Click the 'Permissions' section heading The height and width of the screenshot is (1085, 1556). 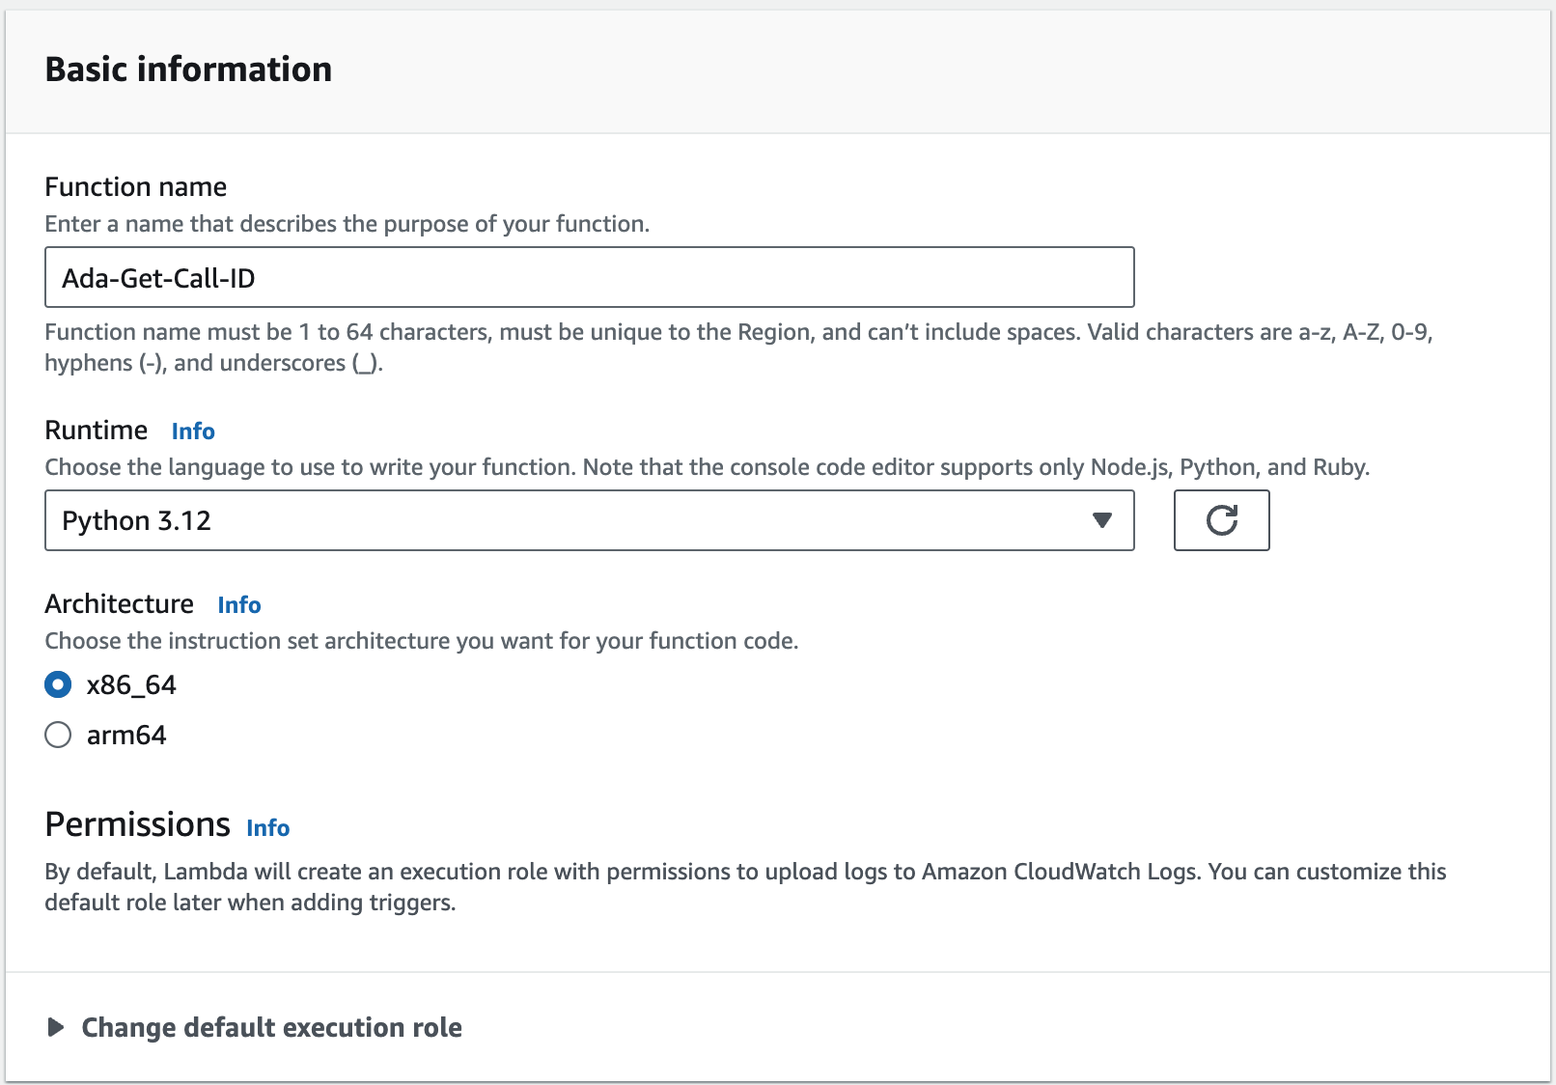138,824
